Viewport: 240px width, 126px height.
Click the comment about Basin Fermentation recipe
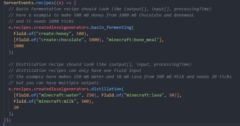(110, 9)
